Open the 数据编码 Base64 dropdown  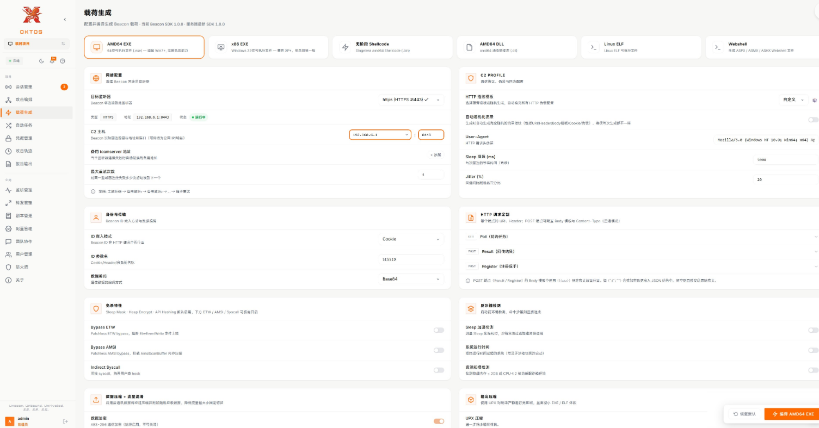pyautogui.click(x=411, y=279)
